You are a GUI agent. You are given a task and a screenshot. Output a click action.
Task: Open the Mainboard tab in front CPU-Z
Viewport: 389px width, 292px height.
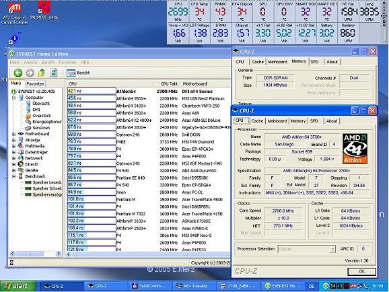(277, 121)
